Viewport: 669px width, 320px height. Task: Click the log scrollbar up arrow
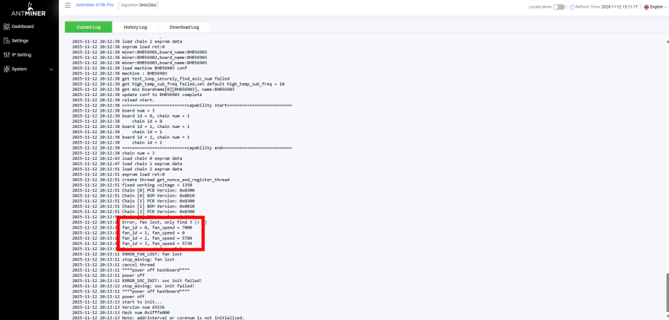pyautogui.click(x=666, y=41)
